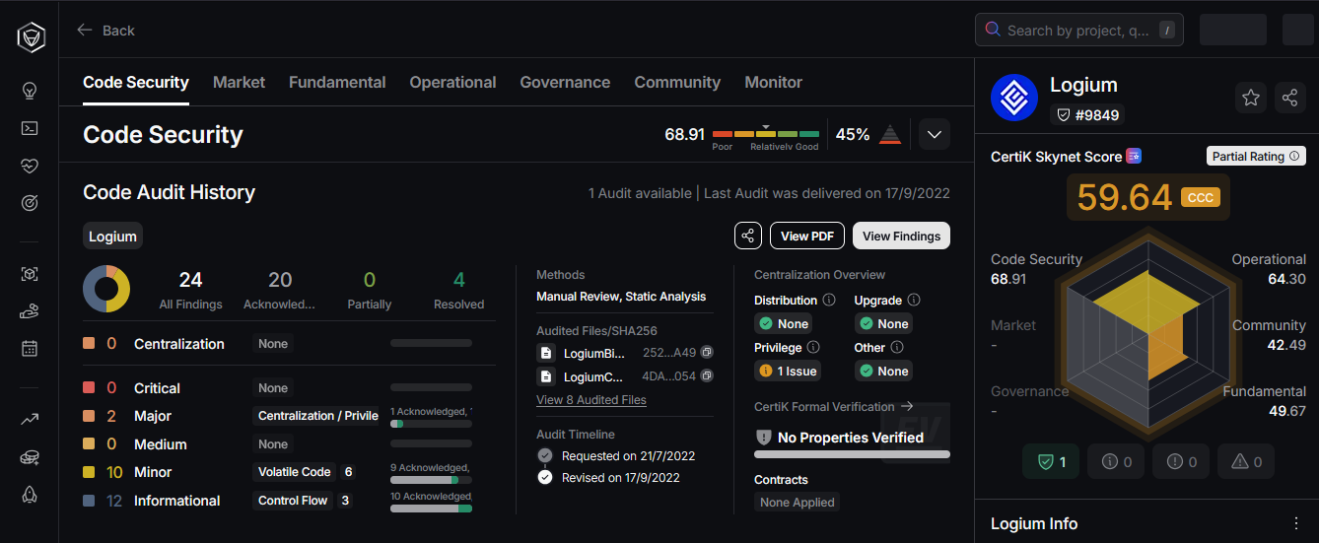Click the project search field
Viewport: 1319px width, 543px height.
tap(1079, 30)
